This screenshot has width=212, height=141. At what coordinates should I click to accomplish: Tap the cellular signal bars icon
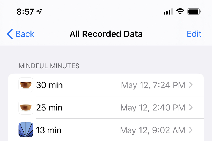point(168,11)
